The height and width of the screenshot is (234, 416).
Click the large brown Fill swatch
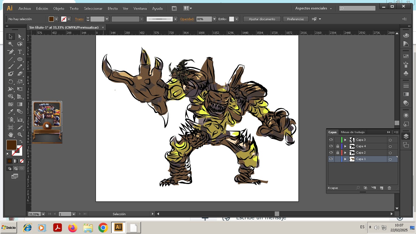pyautogui.click(x=12, y=145)
